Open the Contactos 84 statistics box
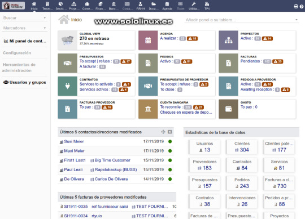Screen dimensions: 305x219 [242, 165]
